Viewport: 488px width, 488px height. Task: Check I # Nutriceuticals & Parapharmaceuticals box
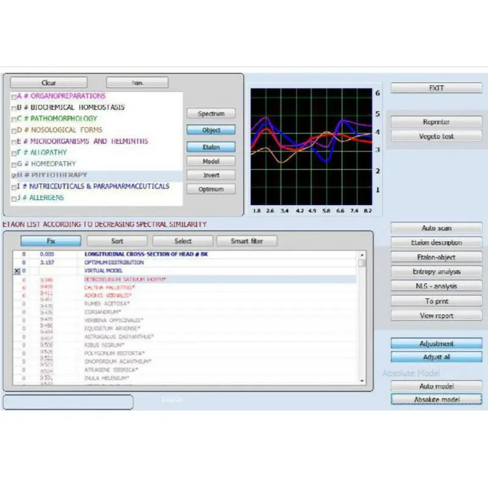pyautogui.click(x=13, y=187)
